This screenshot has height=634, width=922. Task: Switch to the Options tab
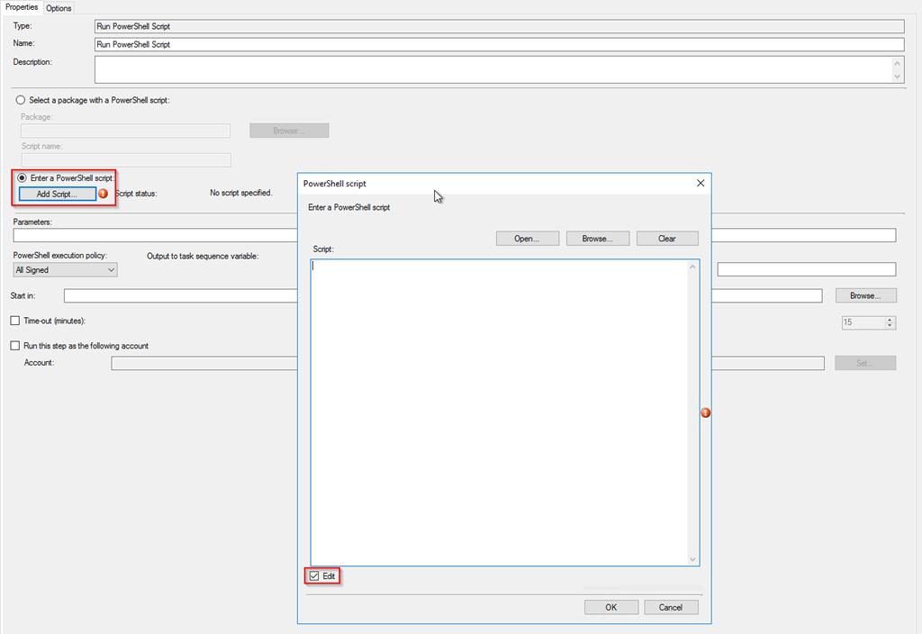tap(59, 8)
